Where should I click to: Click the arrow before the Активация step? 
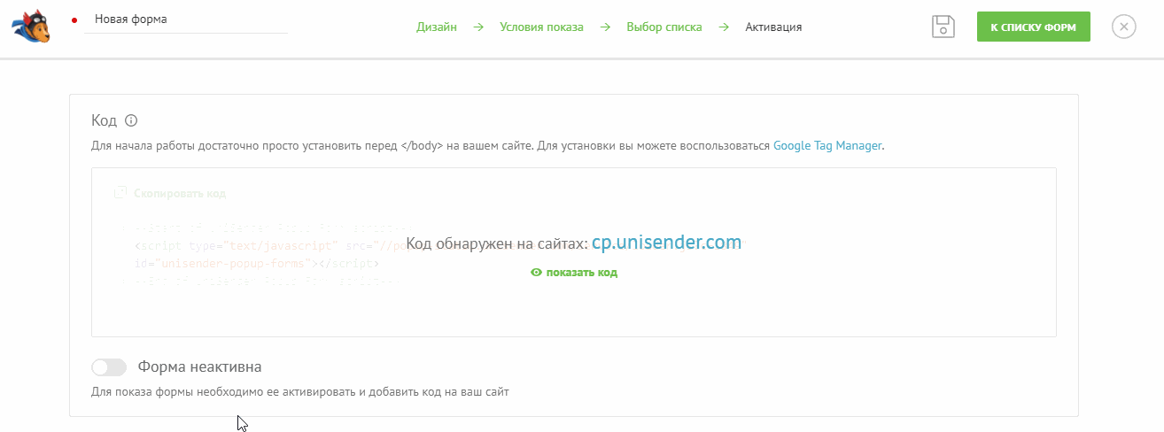[724, 27]
